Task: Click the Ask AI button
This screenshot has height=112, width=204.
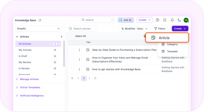Action: [x=126, y=20]
